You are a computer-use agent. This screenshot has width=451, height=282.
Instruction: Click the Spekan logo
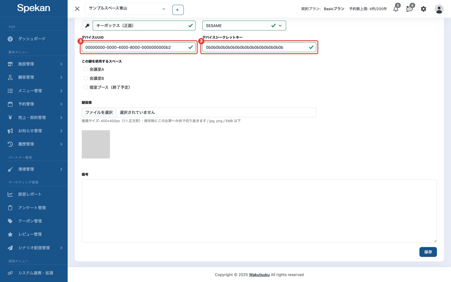click(x=34, y=8)
